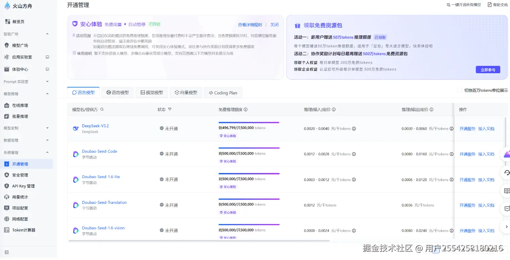
Task: Expand the Prompt 实验室 section
Action: pos(47,82)
